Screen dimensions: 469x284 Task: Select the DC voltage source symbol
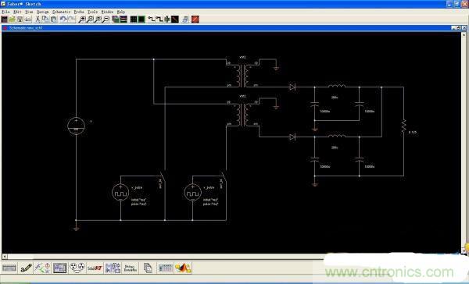coord(77,126)
